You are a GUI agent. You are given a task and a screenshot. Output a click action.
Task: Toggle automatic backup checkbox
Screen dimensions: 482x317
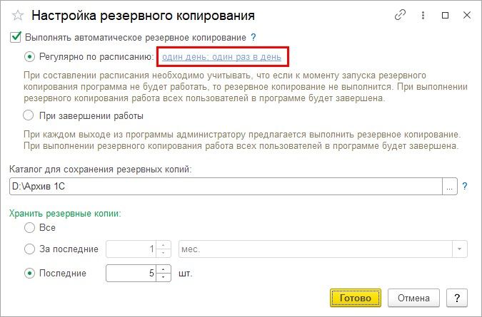[x=16, y=37]
